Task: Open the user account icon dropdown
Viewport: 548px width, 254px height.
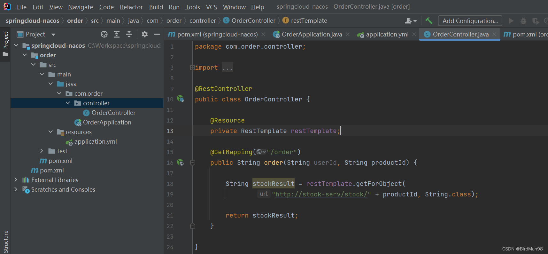Action: 411,21
